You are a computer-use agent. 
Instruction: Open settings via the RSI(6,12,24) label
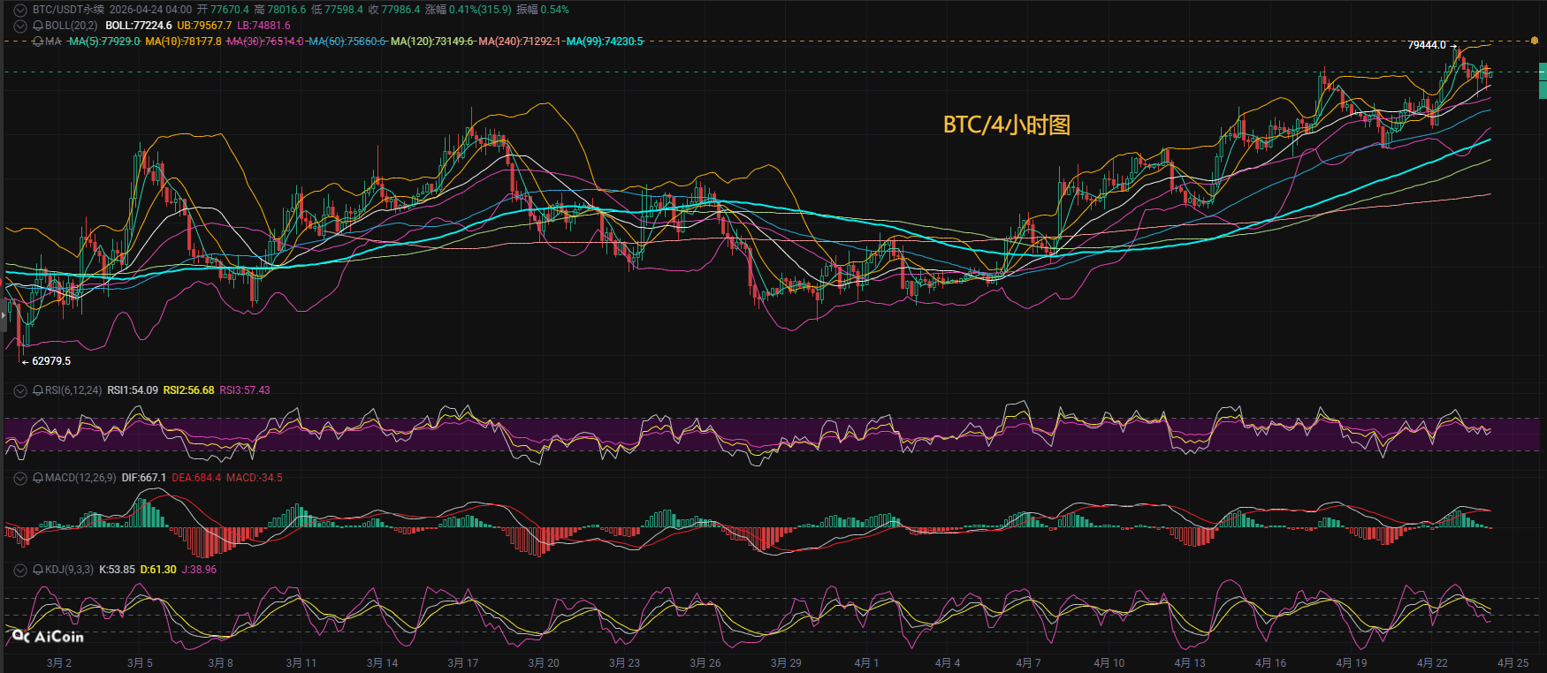(x=73, y=390)
